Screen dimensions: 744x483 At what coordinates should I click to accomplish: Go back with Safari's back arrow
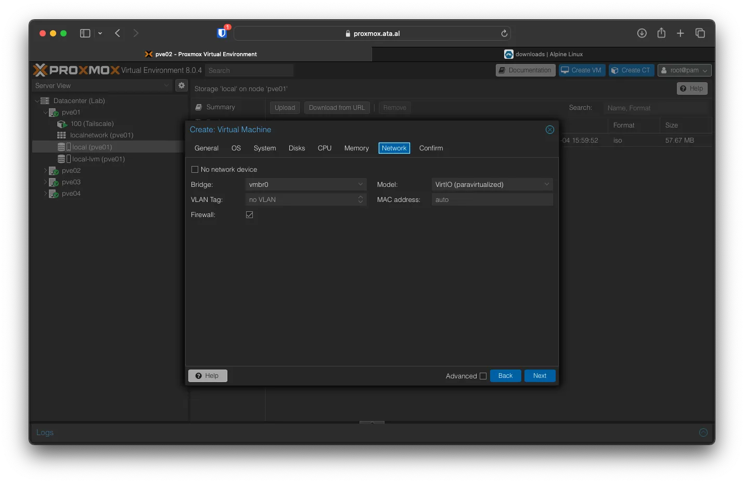[x=118, y=33]
